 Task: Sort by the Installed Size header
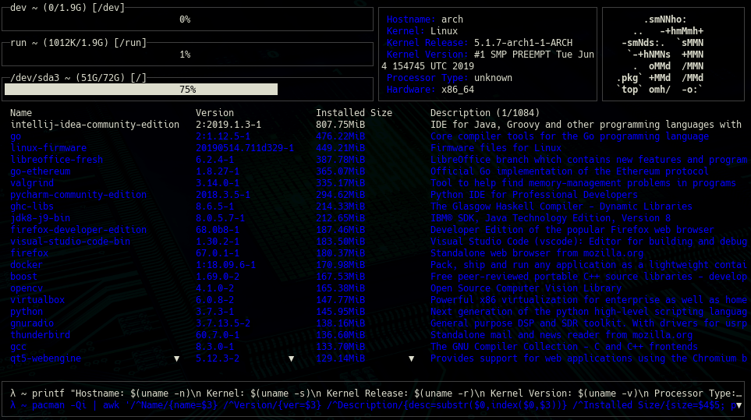click(353, 113)
